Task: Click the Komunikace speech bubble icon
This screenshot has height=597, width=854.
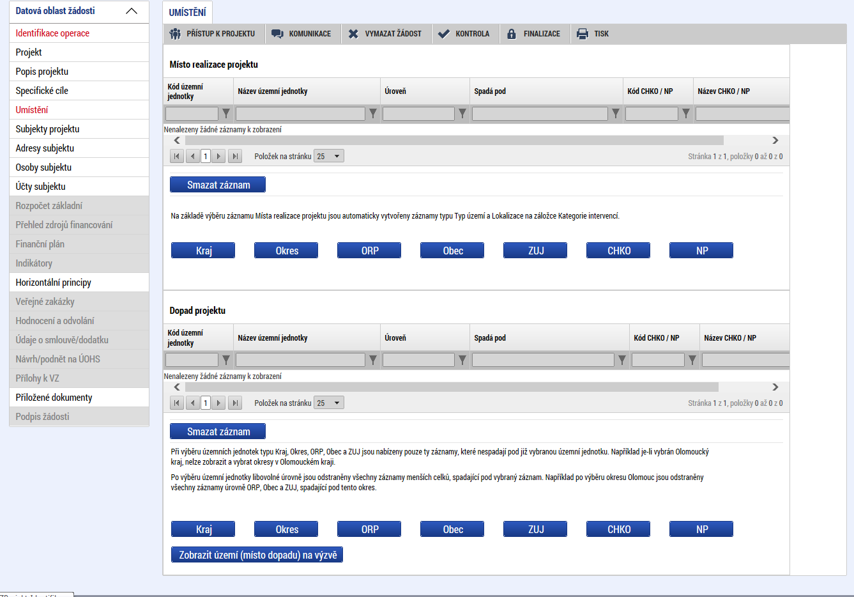Action: (x=277, y=34)
